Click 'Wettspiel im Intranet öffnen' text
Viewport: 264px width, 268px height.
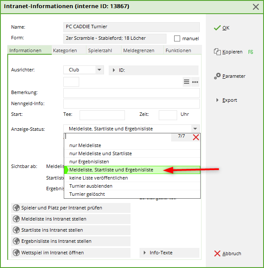pyautogui.click(x=53, y=253)
